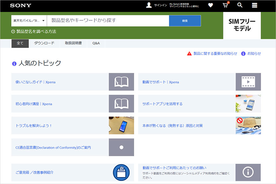Image resolution: width=276 pixels, height=184 pixels.
Task: Click the info icon next to 人気のトピック
Action: (14, 63)
